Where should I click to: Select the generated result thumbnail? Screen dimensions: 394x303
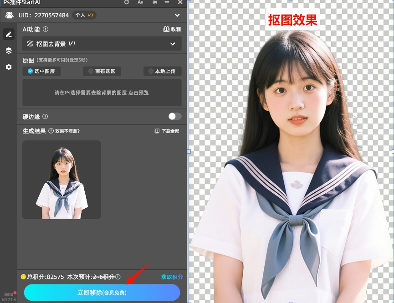tap(61, 180)
